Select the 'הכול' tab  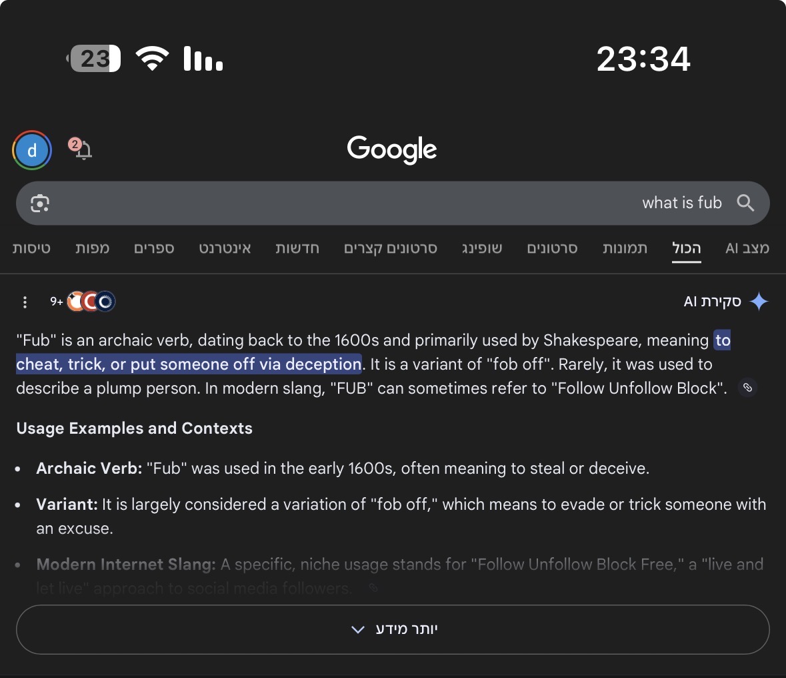(x=686, y=248)
